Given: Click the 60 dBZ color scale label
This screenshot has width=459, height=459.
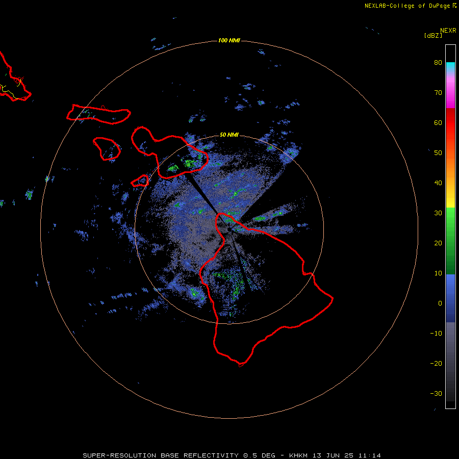Looking at the screenshot, I should tap(438, 123).
